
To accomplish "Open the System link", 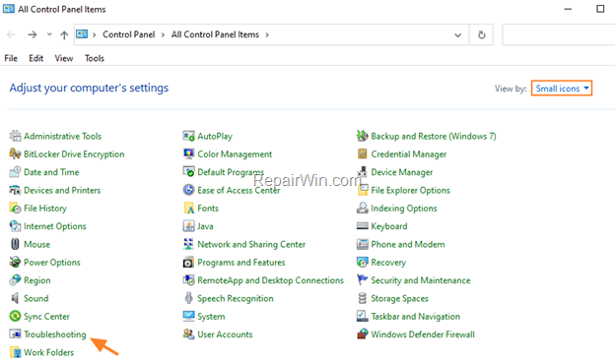I will (211, 316).
